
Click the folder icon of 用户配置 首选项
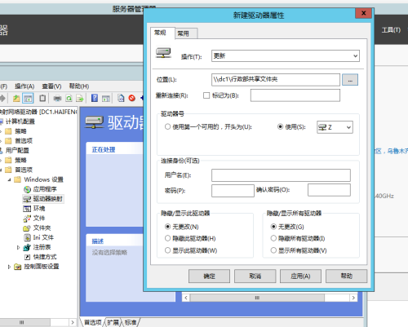coord(8,170)
